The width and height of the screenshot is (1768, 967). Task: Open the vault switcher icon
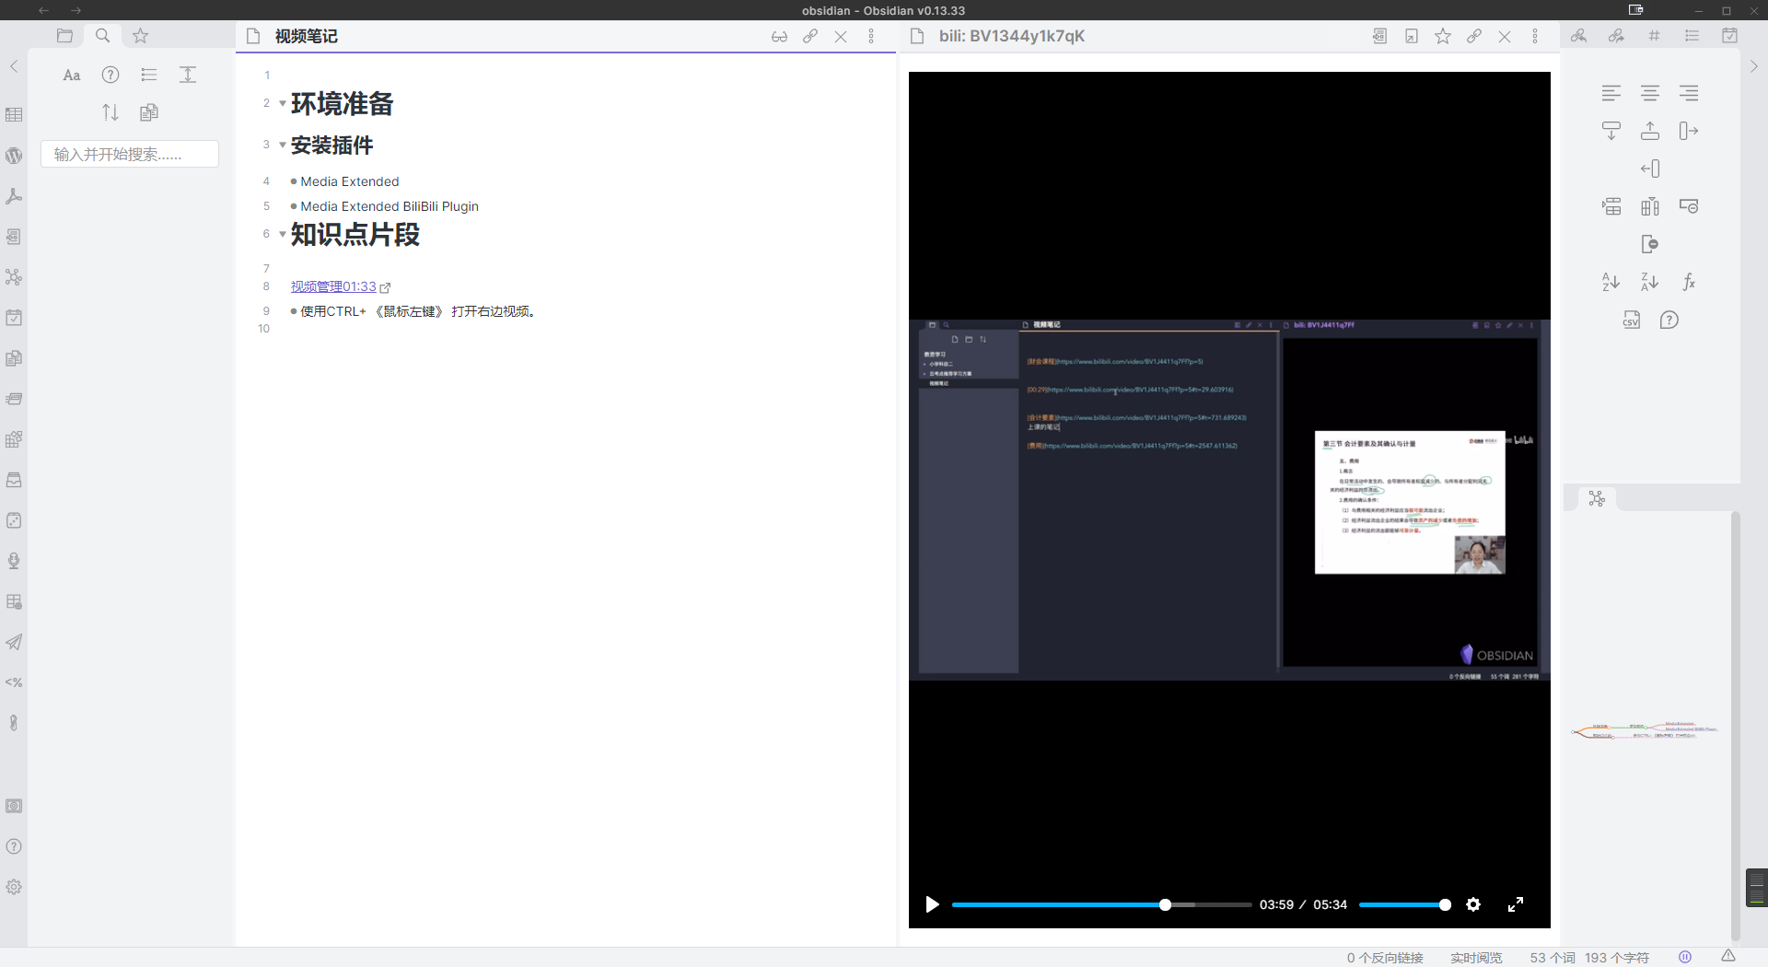(x=14, y=806)
